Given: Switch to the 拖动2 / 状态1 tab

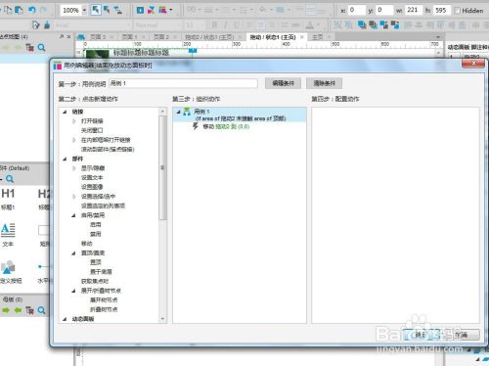Looking at the screenshot, I should [x=209, y=37].
